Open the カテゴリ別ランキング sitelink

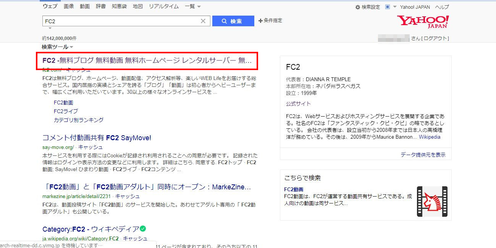(79, 120)
